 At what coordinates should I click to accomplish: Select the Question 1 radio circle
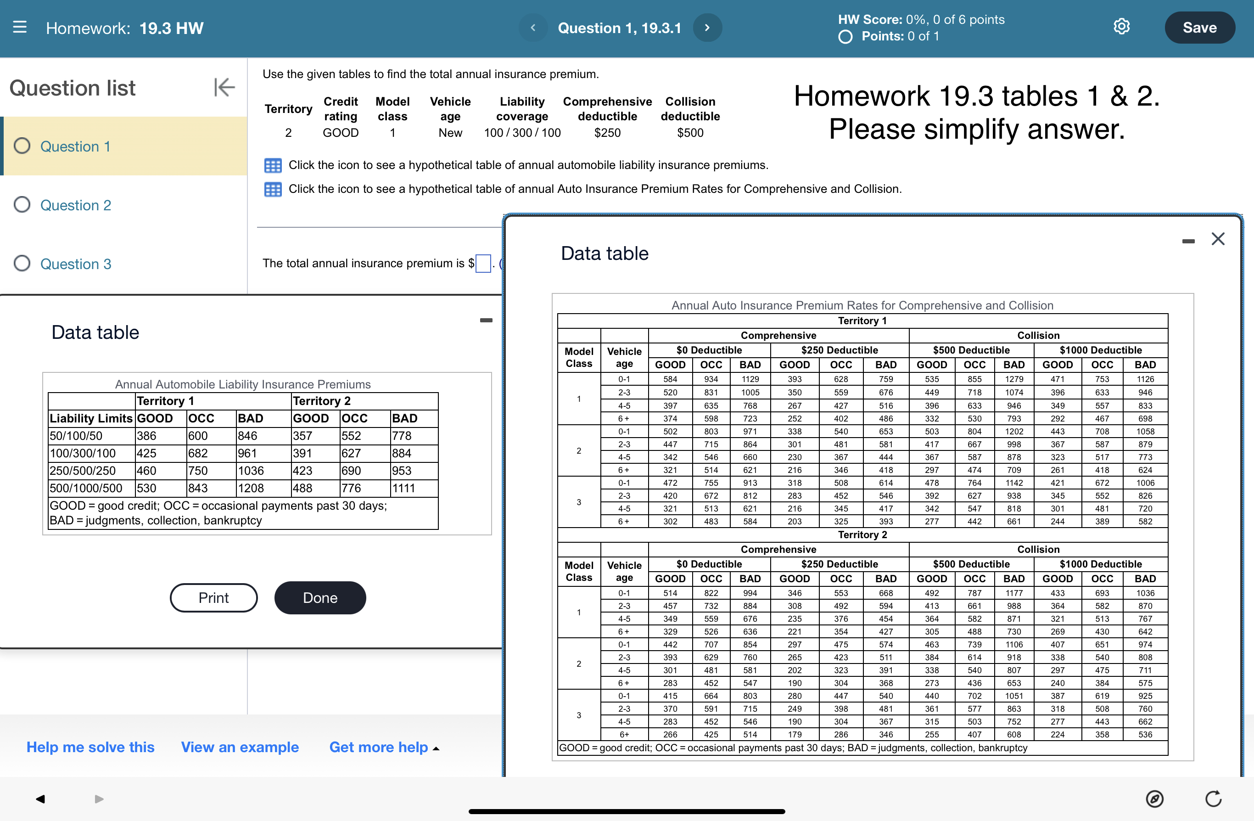[22, 146]
